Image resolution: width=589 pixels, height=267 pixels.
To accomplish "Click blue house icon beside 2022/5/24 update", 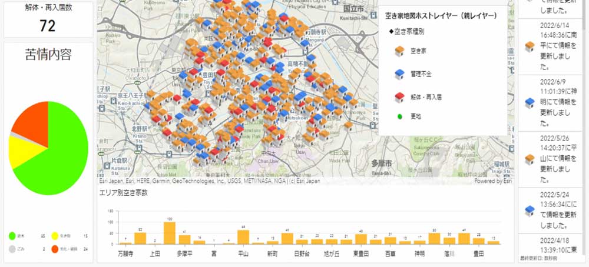I will pos(529,211).
